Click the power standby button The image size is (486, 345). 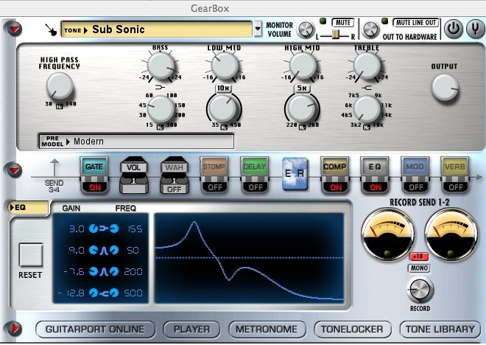[x=454, y=29]
